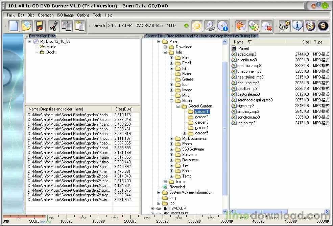
Task: Click the disc information icon
Action: pyautogui.click(x=223, y=26)
